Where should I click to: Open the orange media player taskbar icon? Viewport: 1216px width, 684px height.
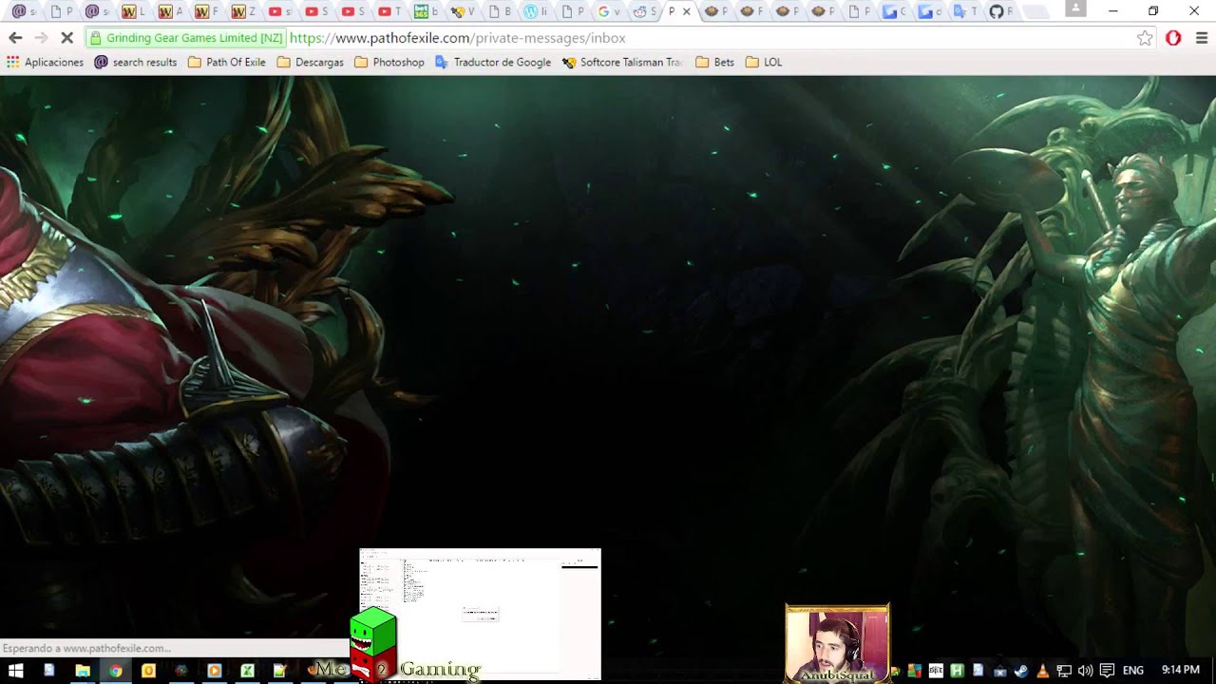click(214, 671)
